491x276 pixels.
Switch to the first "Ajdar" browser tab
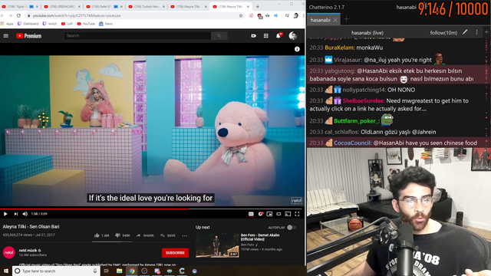tap(19, 7)
